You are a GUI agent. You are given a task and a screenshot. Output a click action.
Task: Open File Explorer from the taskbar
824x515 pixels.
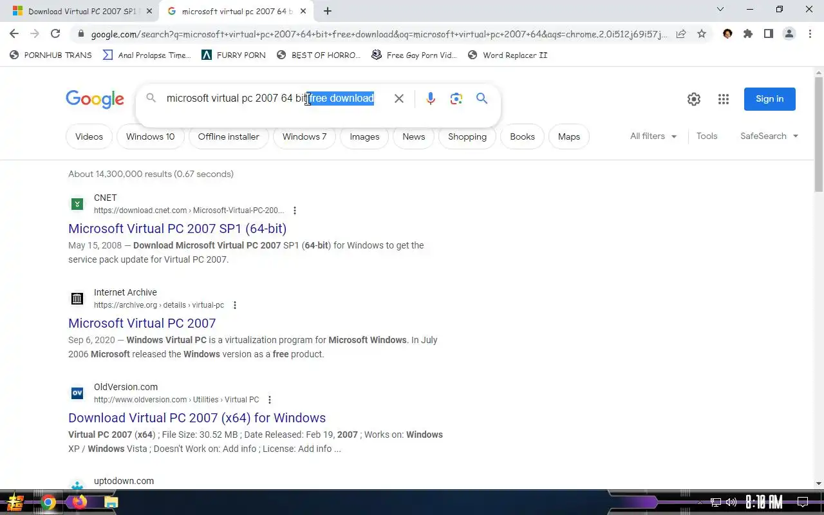[111, 502]
